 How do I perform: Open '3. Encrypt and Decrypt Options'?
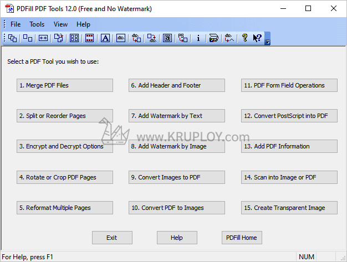pyautogui.click(x=65, y=146)
